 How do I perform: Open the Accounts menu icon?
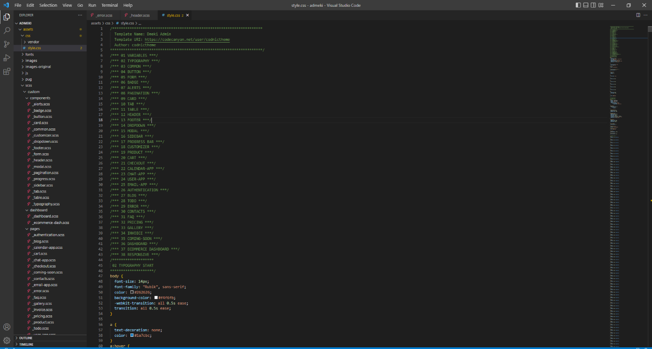[x=7, y=327]
